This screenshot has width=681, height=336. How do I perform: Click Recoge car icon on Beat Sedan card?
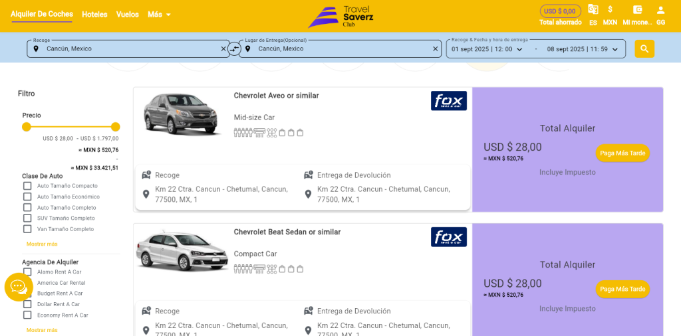pyautogui.click(x=146, y=311)
